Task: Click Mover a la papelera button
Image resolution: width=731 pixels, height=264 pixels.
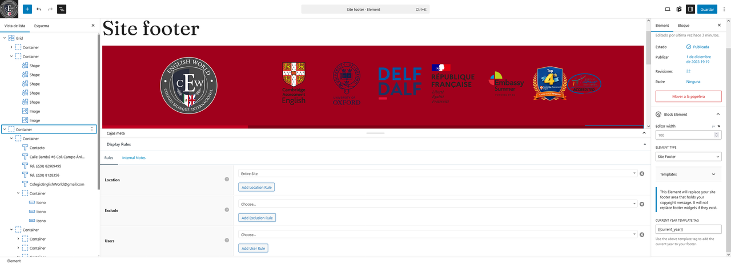Action: 688,96
